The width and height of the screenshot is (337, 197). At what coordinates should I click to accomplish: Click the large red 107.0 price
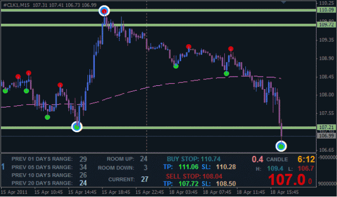(x=286, y=180)
